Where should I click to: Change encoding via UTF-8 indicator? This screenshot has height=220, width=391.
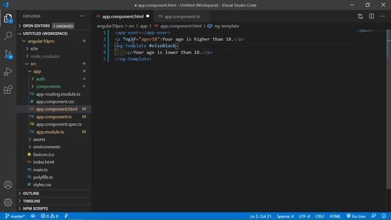click(x=304, y=216)
